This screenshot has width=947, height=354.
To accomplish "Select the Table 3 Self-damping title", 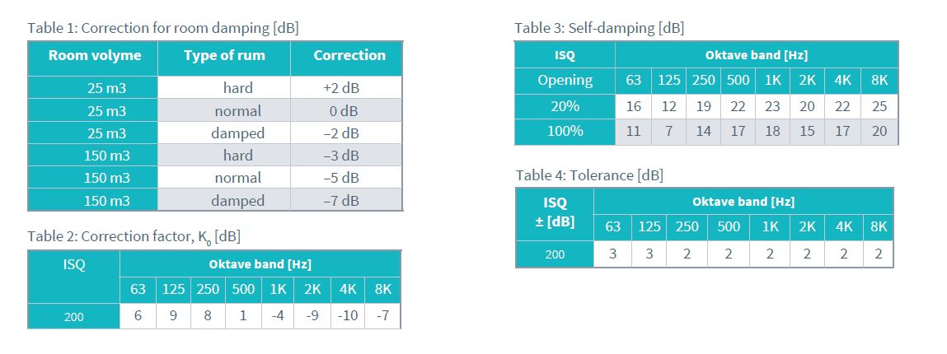I will tap(599, 28).
